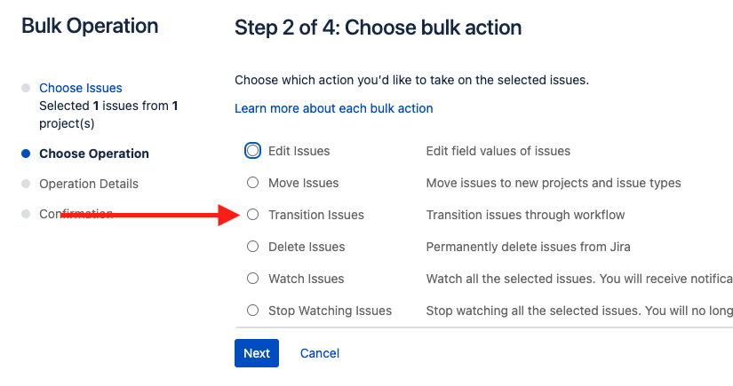
Task: Click the blue Choose Operation step bullet
Action: point(26,154)
